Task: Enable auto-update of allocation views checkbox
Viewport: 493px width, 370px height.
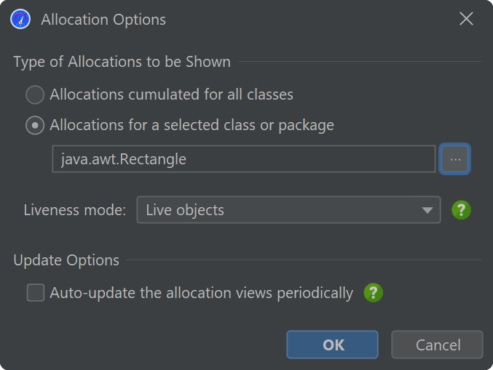Action: click(x=36, y=292)
